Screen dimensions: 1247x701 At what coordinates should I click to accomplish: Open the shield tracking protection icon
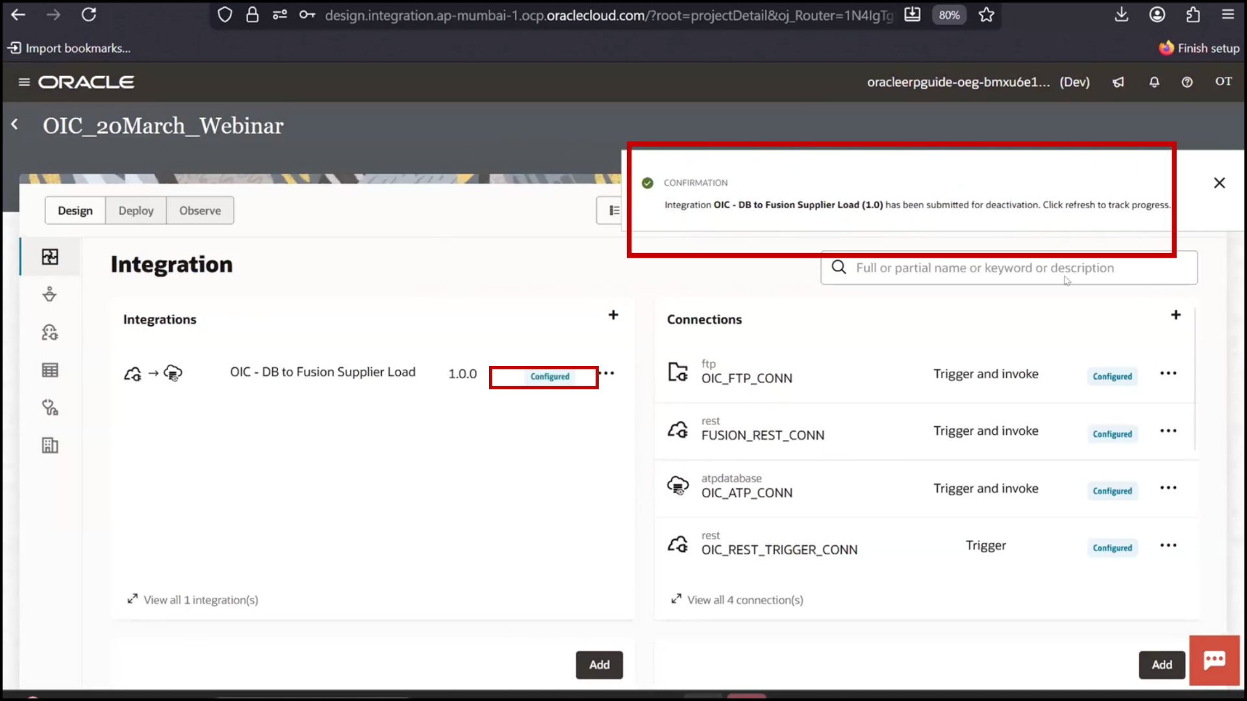pos(225,15)
